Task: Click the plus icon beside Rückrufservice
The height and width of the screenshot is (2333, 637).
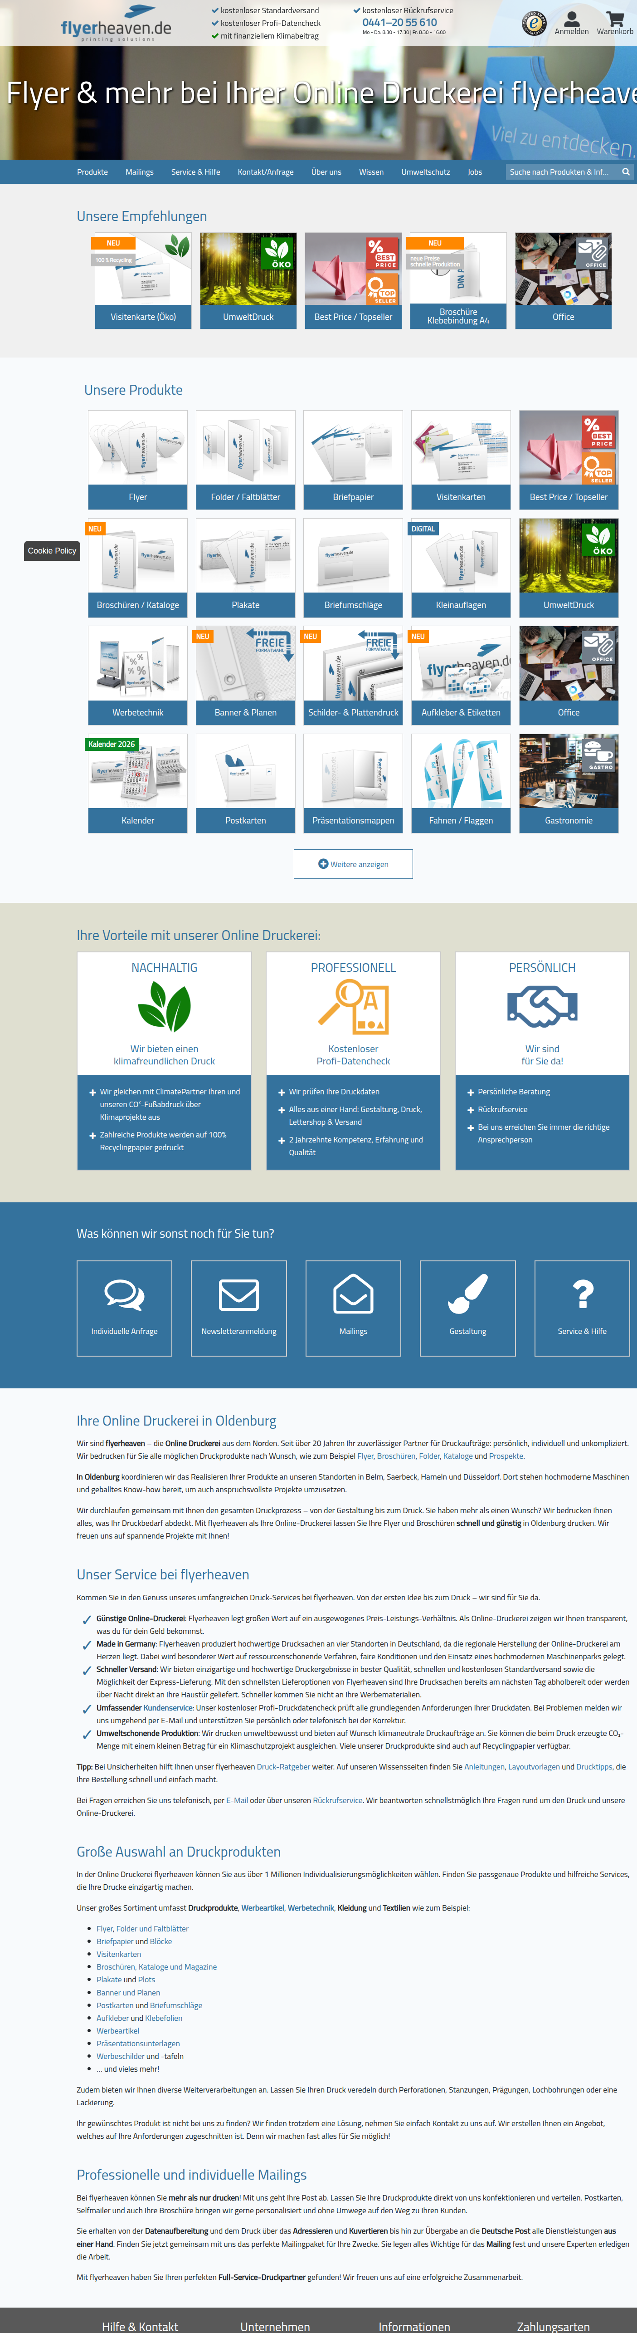Action: (x=471, y=1110)
